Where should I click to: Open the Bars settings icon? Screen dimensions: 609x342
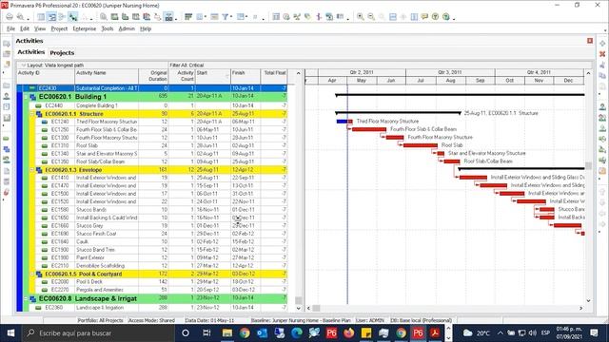pos(188,17)
